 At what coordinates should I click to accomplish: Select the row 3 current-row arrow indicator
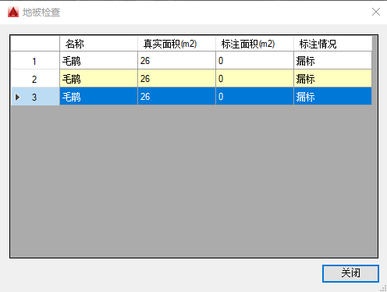[x=17, y=97]
